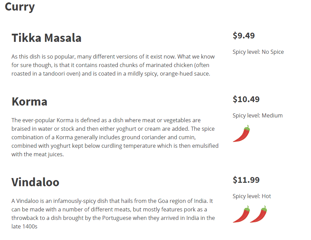This screenshot has height=240, width=311.
Task: Select the Vindaloo dish title
Action: click(x=35, y=182)
